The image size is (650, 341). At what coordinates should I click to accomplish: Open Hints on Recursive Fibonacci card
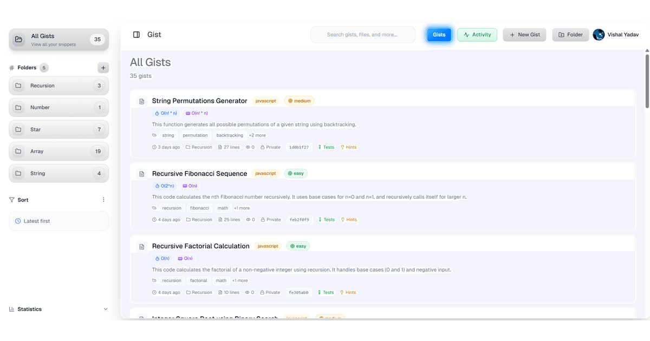pyautogui.click(x=348, y=220)
